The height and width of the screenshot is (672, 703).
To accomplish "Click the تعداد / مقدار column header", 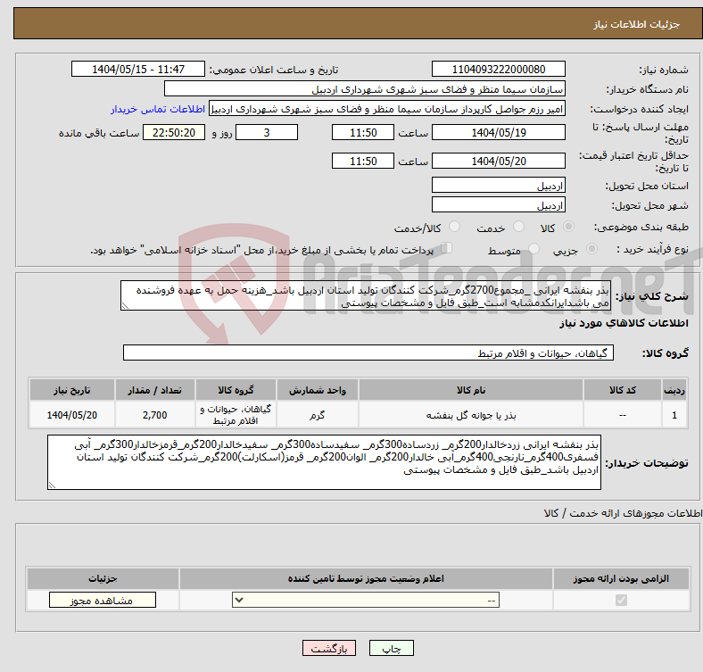I will point(155,390).
